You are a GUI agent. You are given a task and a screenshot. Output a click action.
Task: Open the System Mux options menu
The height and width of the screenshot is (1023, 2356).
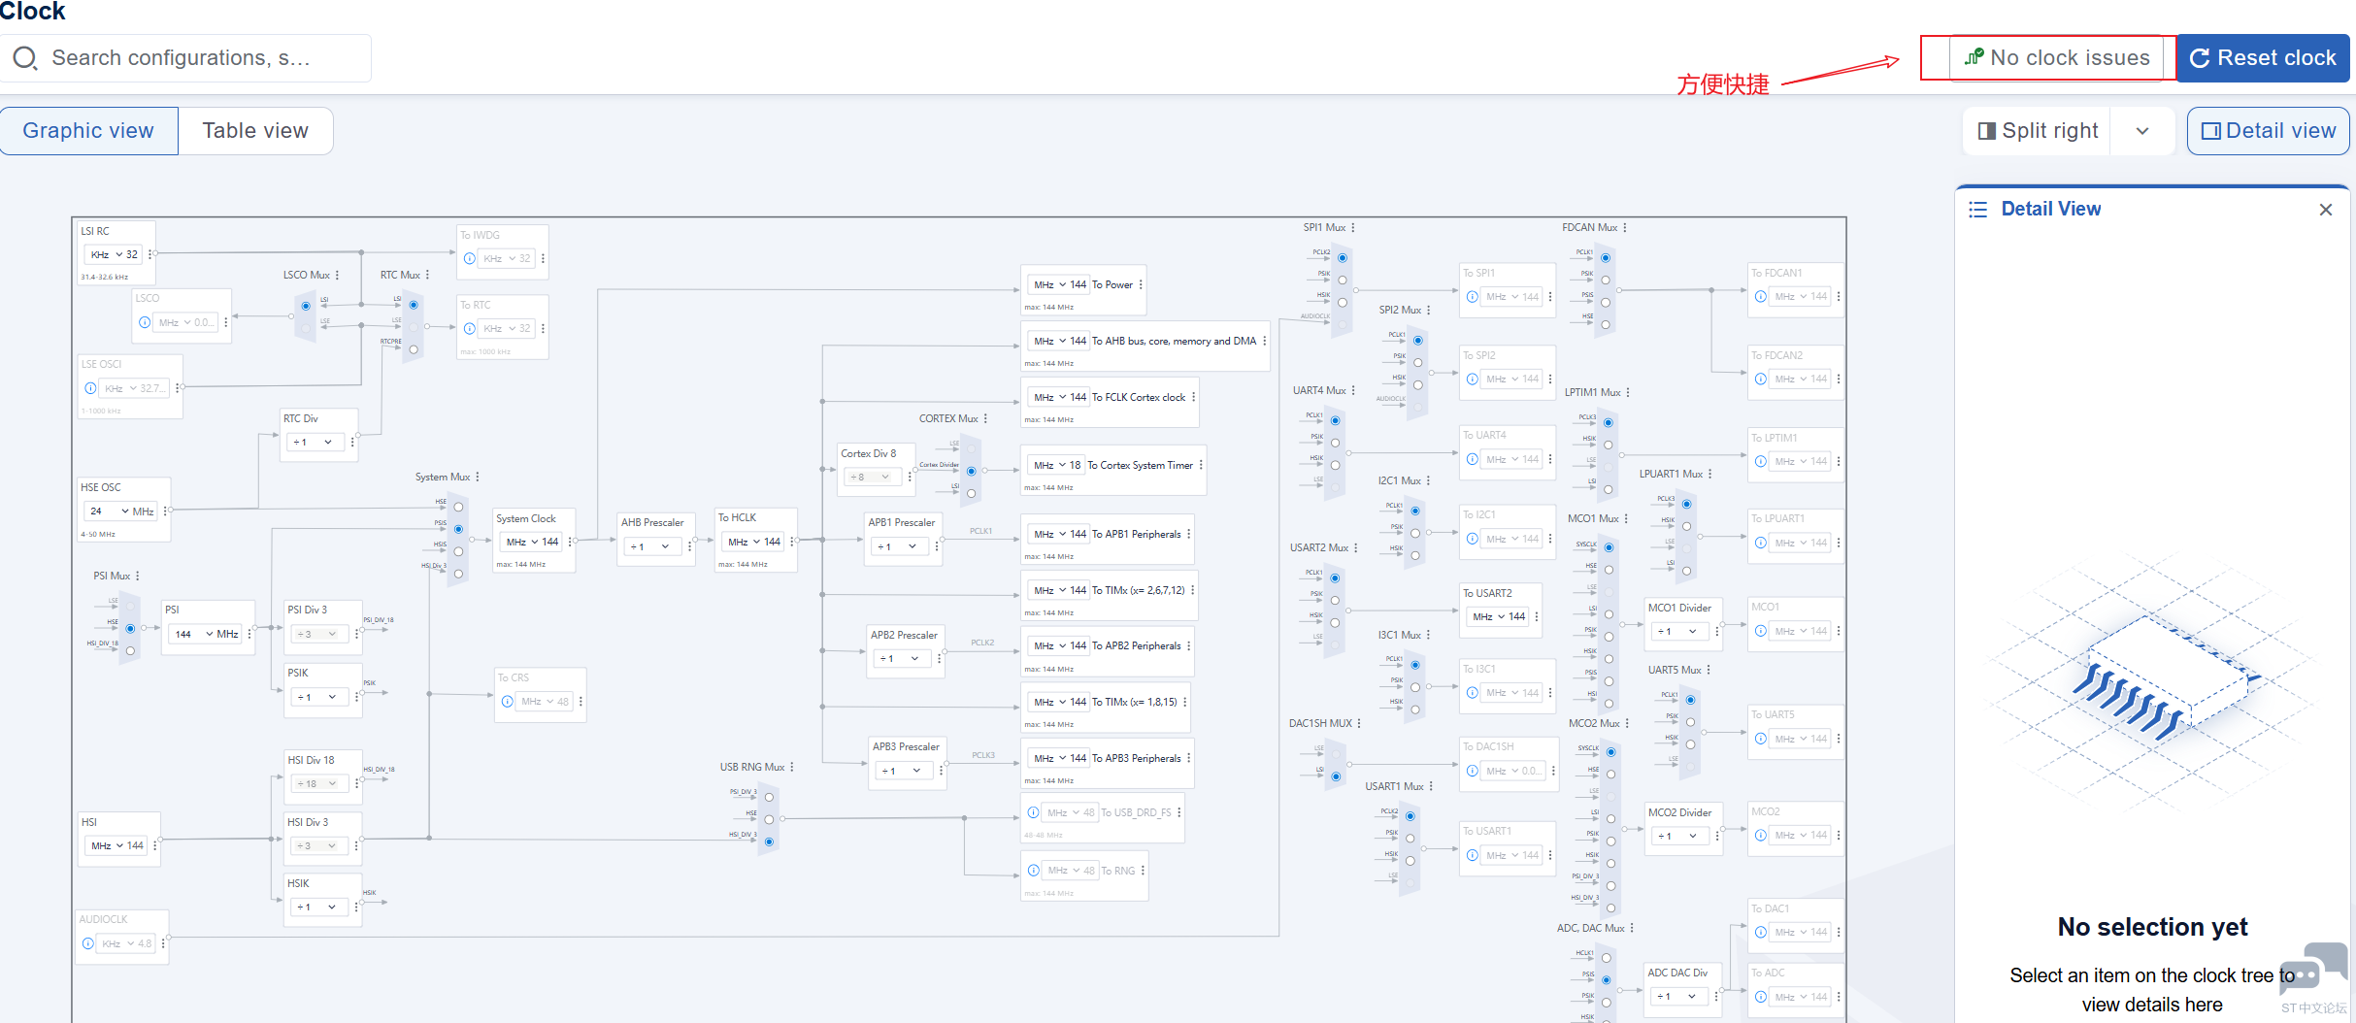[x=478, y=477]
